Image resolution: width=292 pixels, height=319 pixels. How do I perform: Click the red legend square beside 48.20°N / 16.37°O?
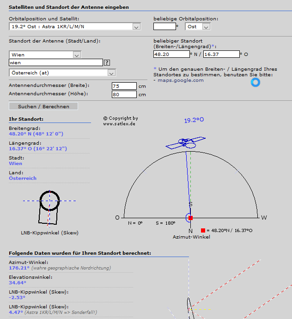point(203,230)
